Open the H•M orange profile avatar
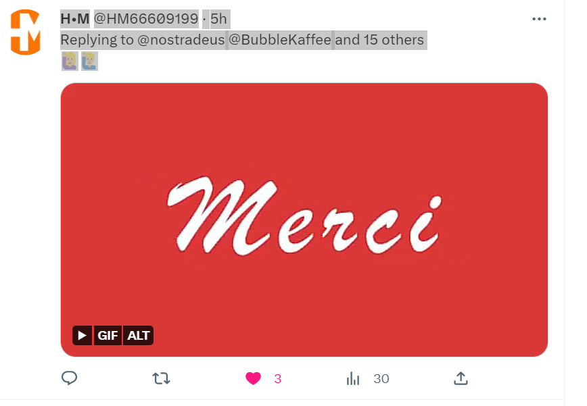Image resolution: width=587 pixels, height=406 pixels. (26, 32)
